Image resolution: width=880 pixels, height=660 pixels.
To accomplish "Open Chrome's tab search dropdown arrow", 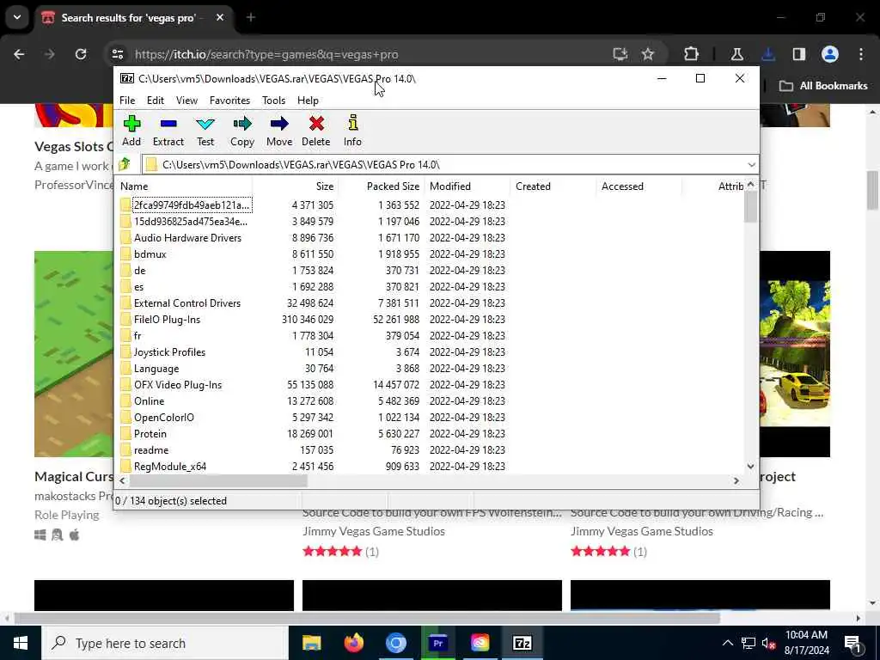I will click(17, 17).
